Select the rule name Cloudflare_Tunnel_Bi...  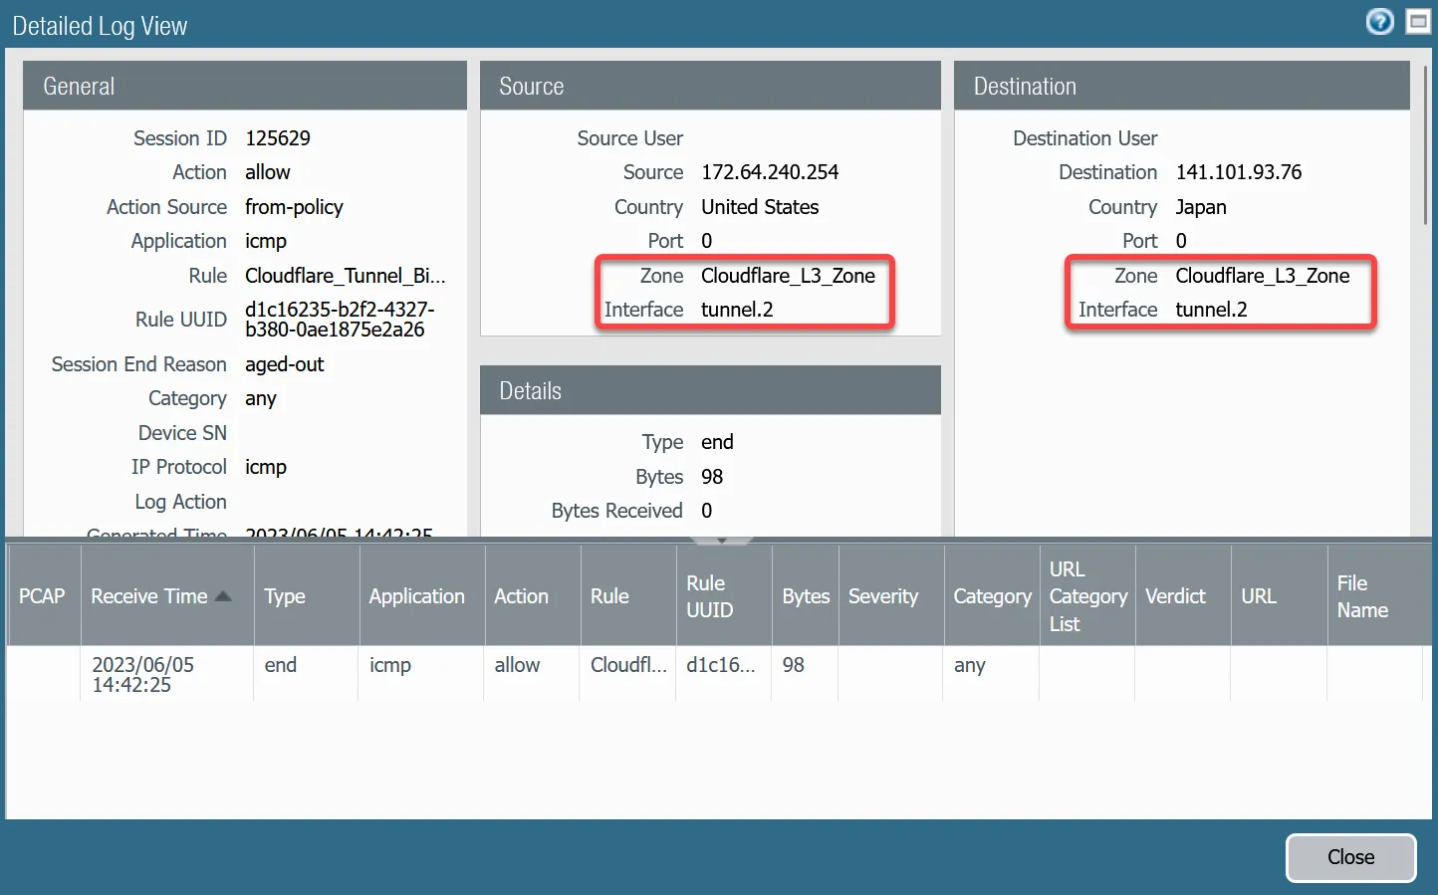pos(345,276)
